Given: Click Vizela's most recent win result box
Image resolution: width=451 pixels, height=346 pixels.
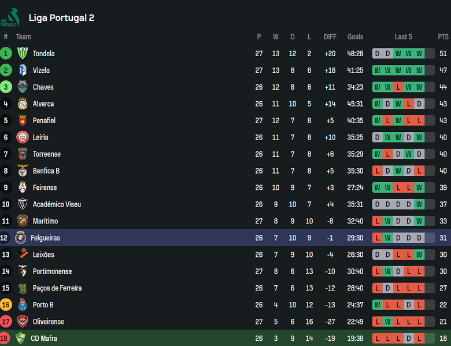Looking at the screenshot, I should [419, 70].
